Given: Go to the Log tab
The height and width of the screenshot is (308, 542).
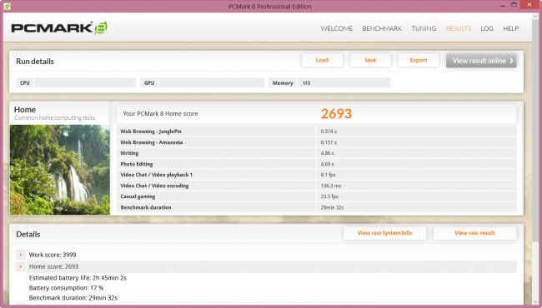Looking at the screenshot, I should point(487,28).
